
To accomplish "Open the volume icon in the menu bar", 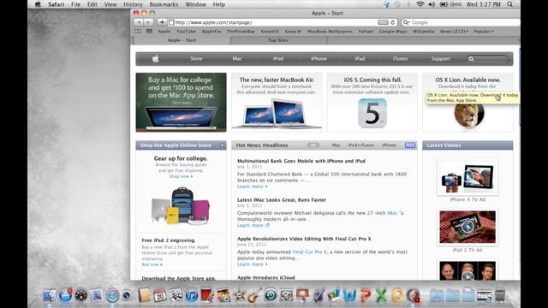I will click(x=432, y=4).
